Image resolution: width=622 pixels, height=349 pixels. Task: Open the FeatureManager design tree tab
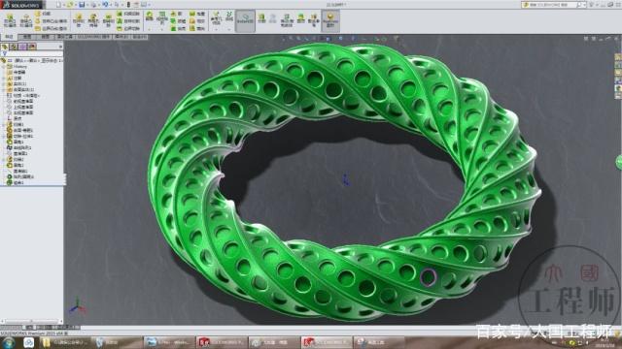pos(5,47)
